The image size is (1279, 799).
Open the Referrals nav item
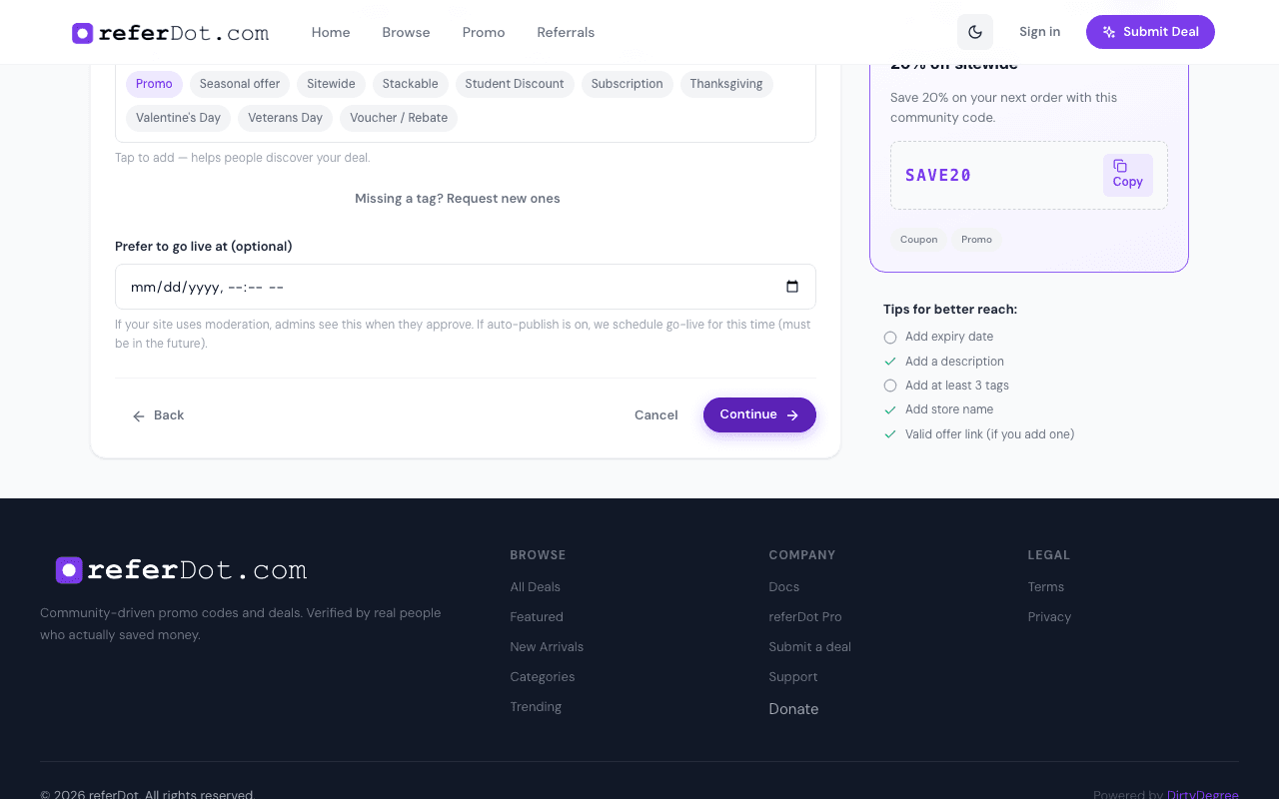pos(566,32)
